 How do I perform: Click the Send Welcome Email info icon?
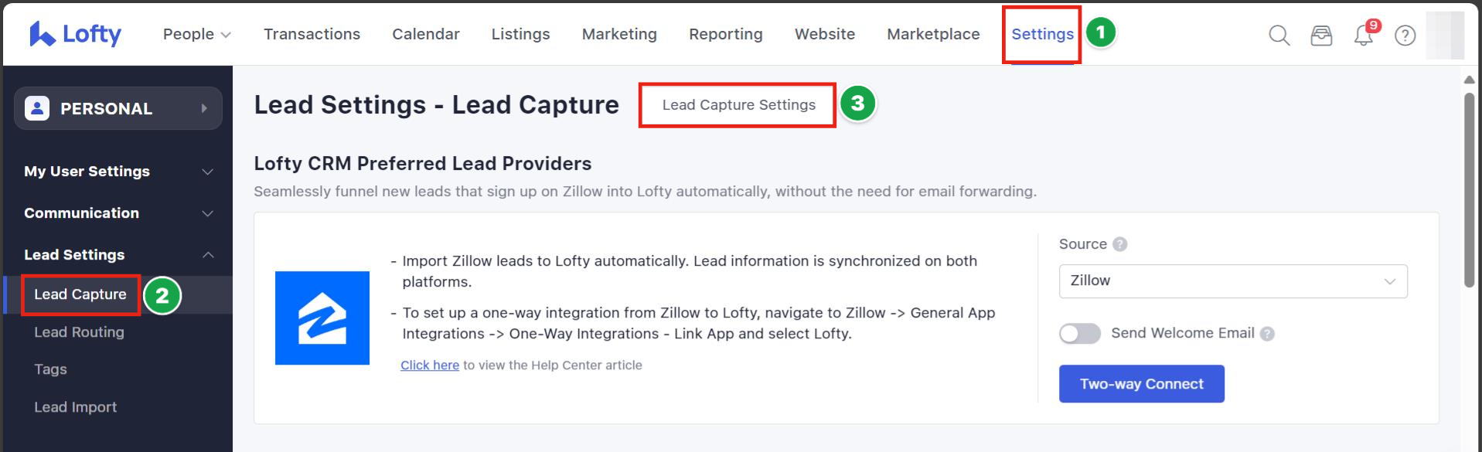(x=1267, y=334)
